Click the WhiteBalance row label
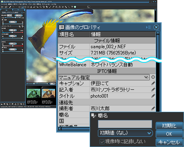This screenshot has height=147, width=184. (73, 65)
